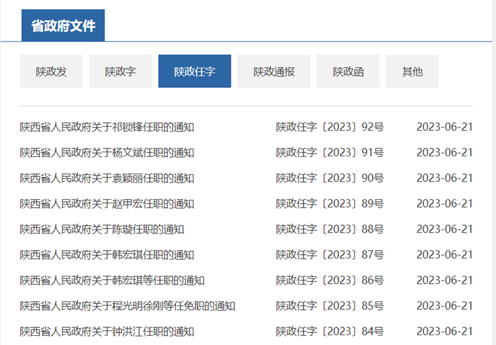Viewport: 496px width, 345px height.
Task: Open the 省政府文件 section header tab
Action: [63, 26]
